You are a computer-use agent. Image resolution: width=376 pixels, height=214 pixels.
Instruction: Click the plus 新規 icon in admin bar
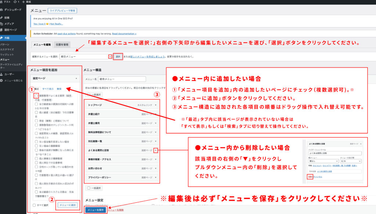[23, 2]
